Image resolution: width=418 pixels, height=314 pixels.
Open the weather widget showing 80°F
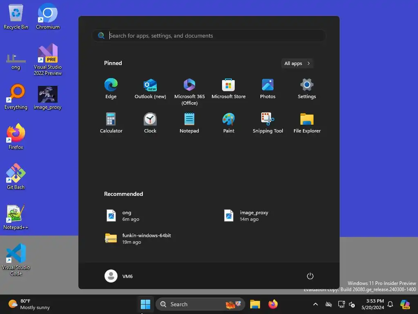[x=29, y=304]
